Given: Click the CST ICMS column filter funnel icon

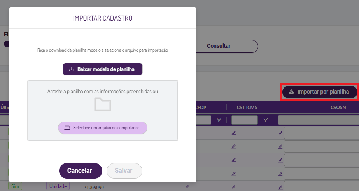Looking at the screenshot, I should click(266, 120).
